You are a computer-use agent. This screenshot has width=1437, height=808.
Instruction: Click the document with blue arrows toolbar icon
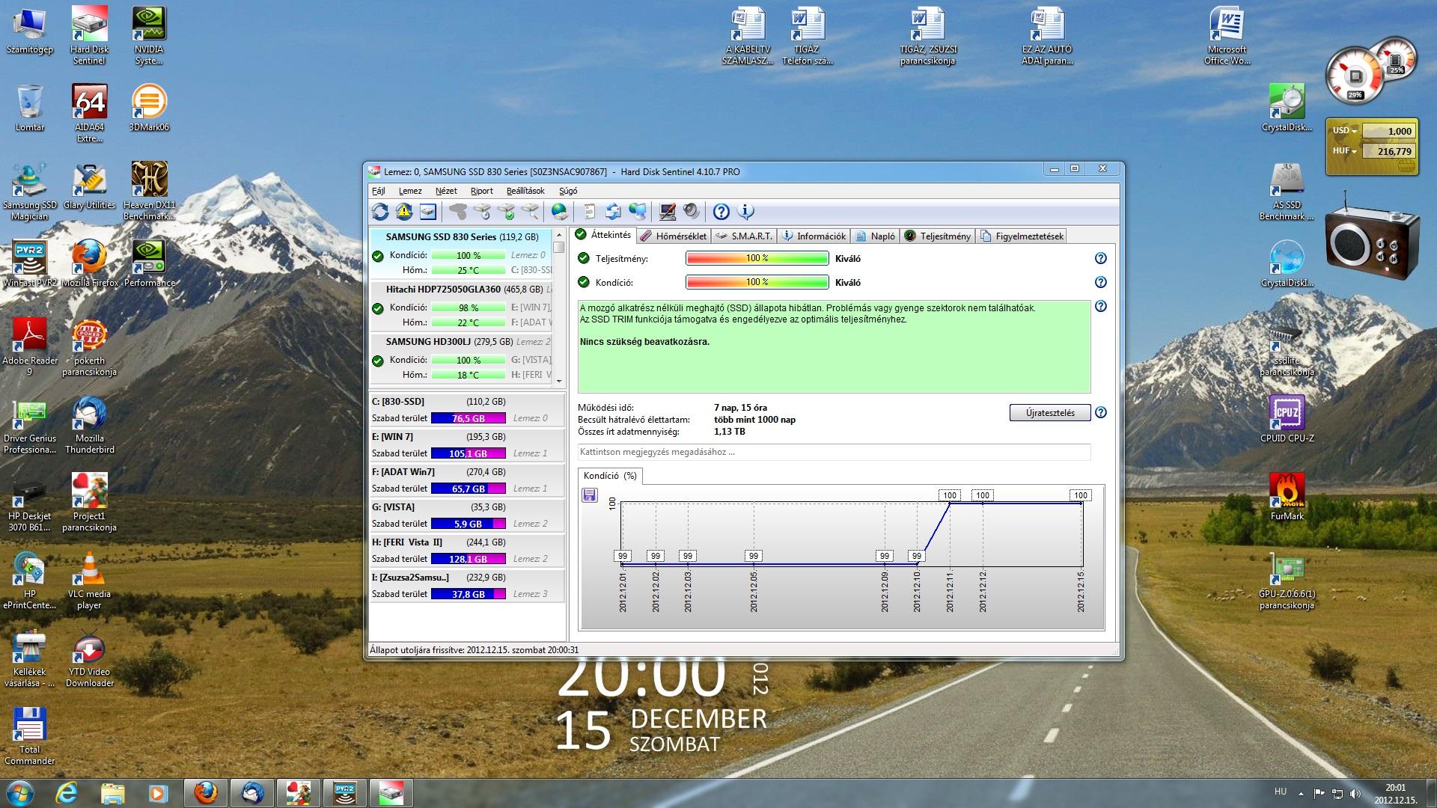click(613, 212)
